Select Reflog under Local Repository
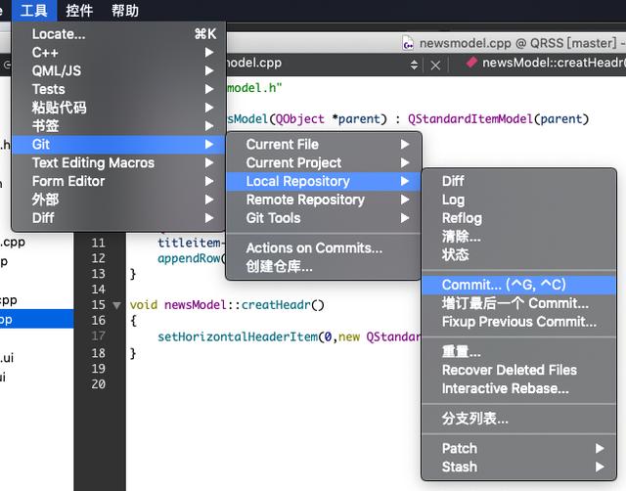 519,218
